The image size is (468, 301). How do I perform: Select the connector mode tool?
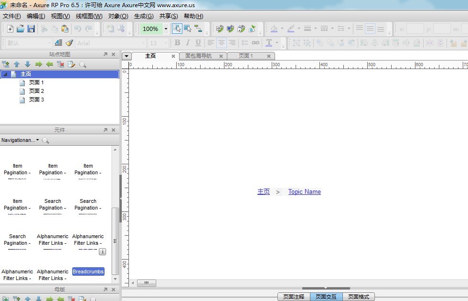point(198,29)
